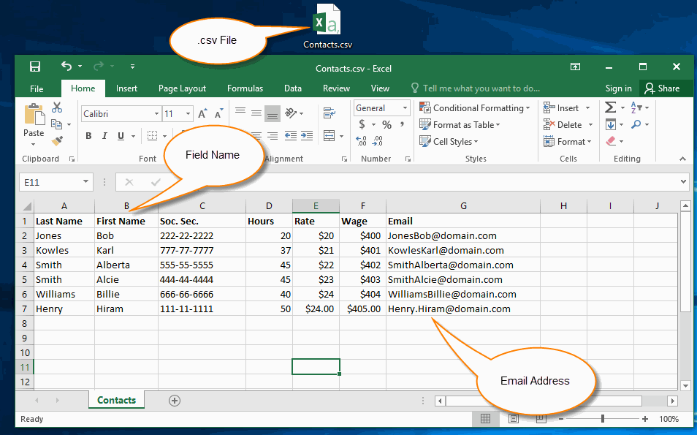Click the percent style icon
697x435 pixels.
[387, 125]
